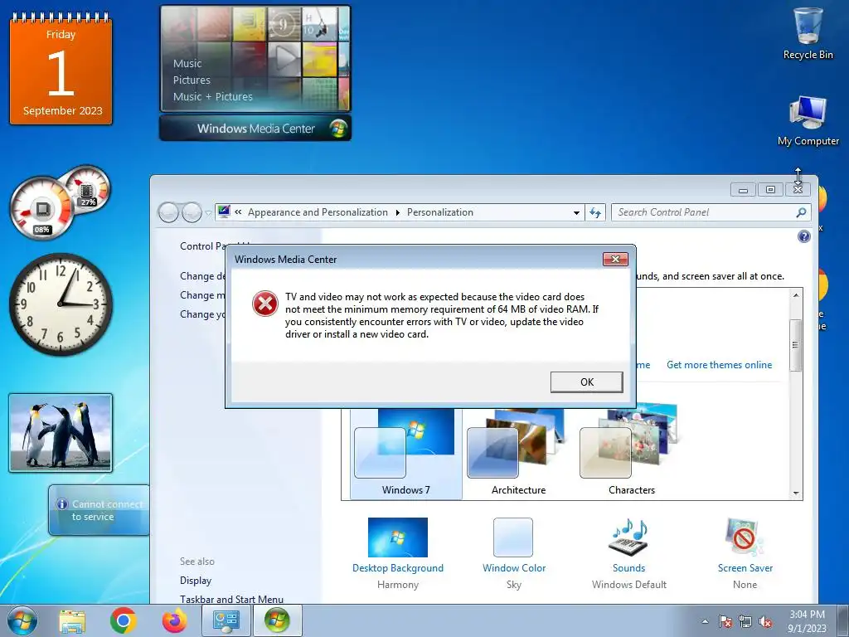Click the Control Panel icon in the address bar

coord(224,212)
